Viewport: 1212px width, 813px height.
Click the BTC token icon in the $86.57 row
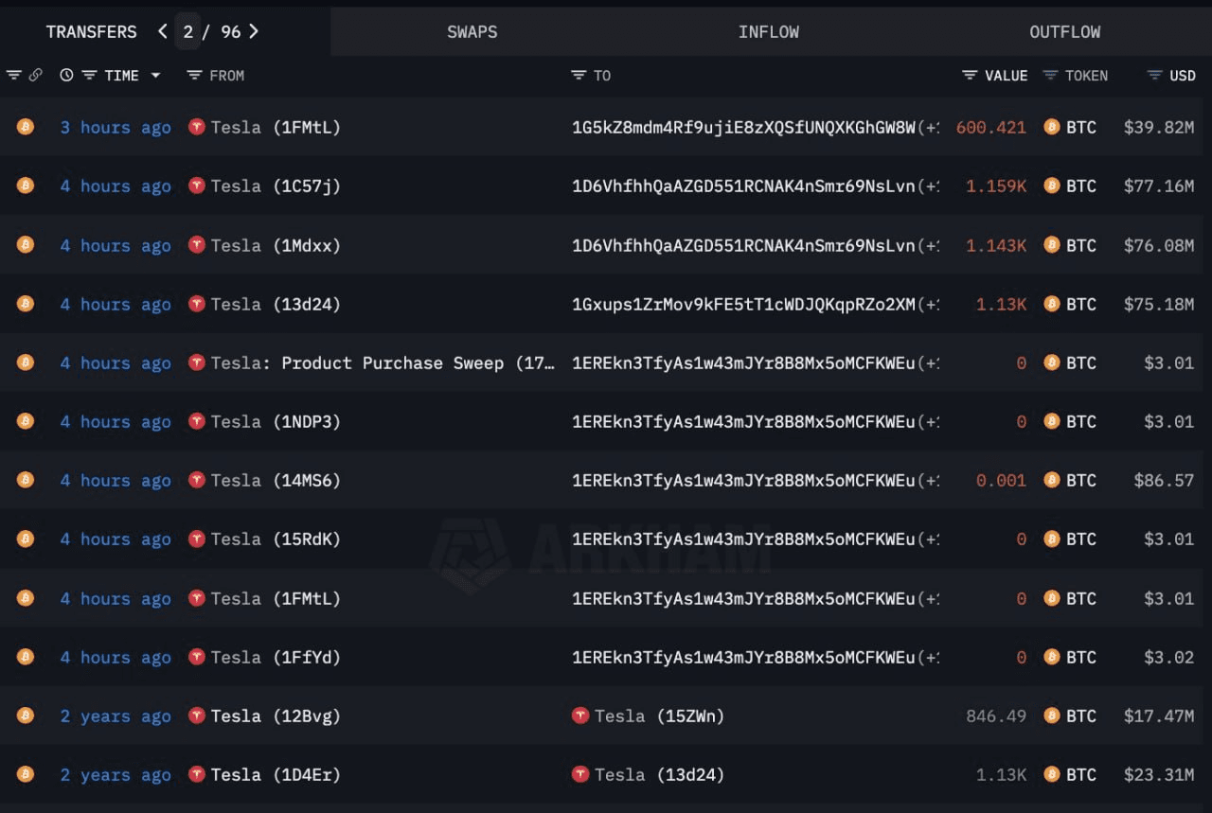(x=1052, y=480)
